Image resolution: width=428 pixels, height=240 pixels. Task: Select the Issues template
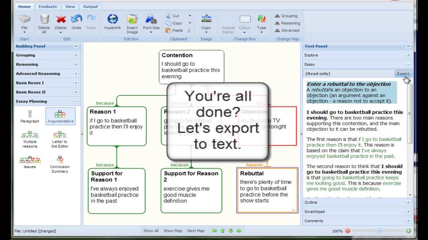tap(30, 162)
